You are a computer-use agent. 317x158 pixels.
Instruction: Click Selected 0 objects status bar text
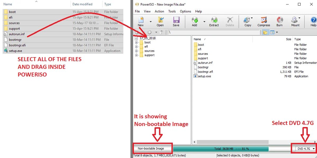pyautogui.click(x=238, y=155)
